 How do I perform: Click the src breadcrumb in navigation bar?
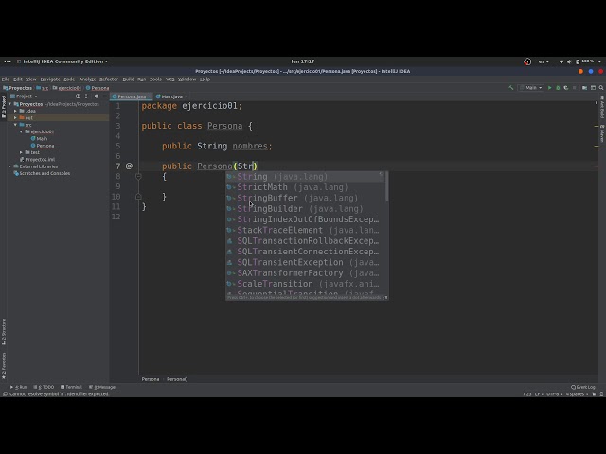pos(43,88)
